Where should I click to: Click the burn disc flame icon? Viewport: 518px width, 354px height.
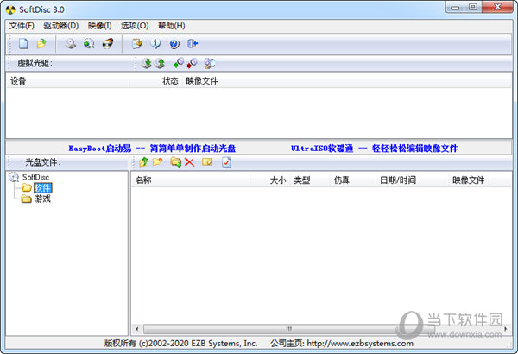[x=108, y=44]
